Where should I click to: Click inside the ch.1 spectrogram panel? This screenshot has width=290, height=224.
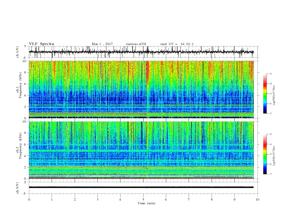pos(141,89)
